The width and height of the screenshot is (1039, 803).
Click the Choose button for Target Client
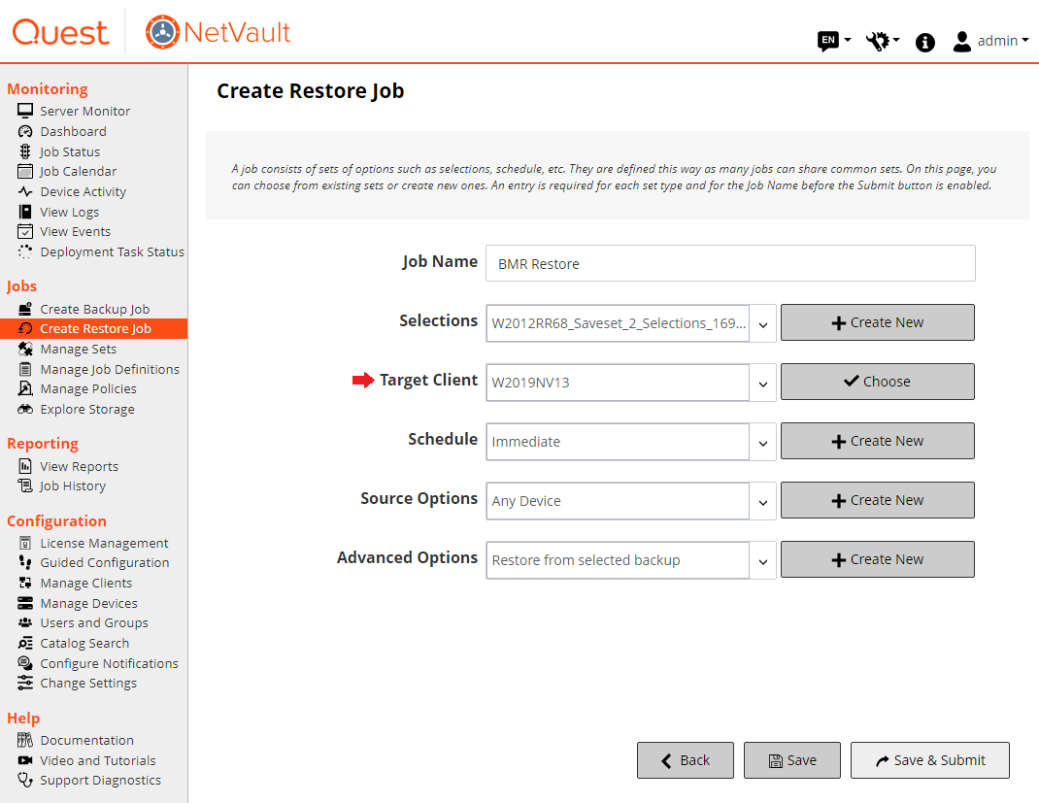pos(877,382)
